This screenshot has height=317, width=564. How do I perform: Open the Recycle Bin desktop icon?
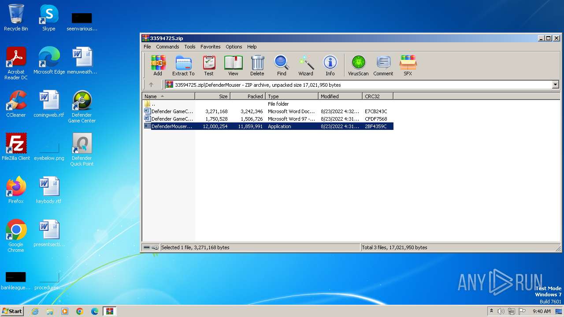16,18
